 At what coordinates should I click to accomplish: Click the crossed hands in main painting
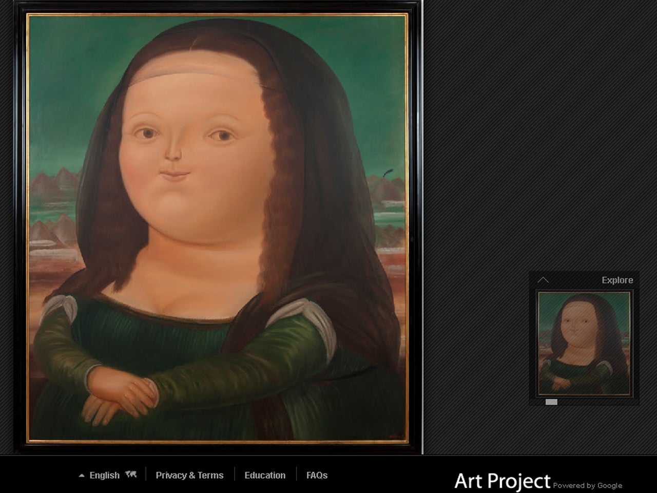pyautogui.click(x=121, y=399)
